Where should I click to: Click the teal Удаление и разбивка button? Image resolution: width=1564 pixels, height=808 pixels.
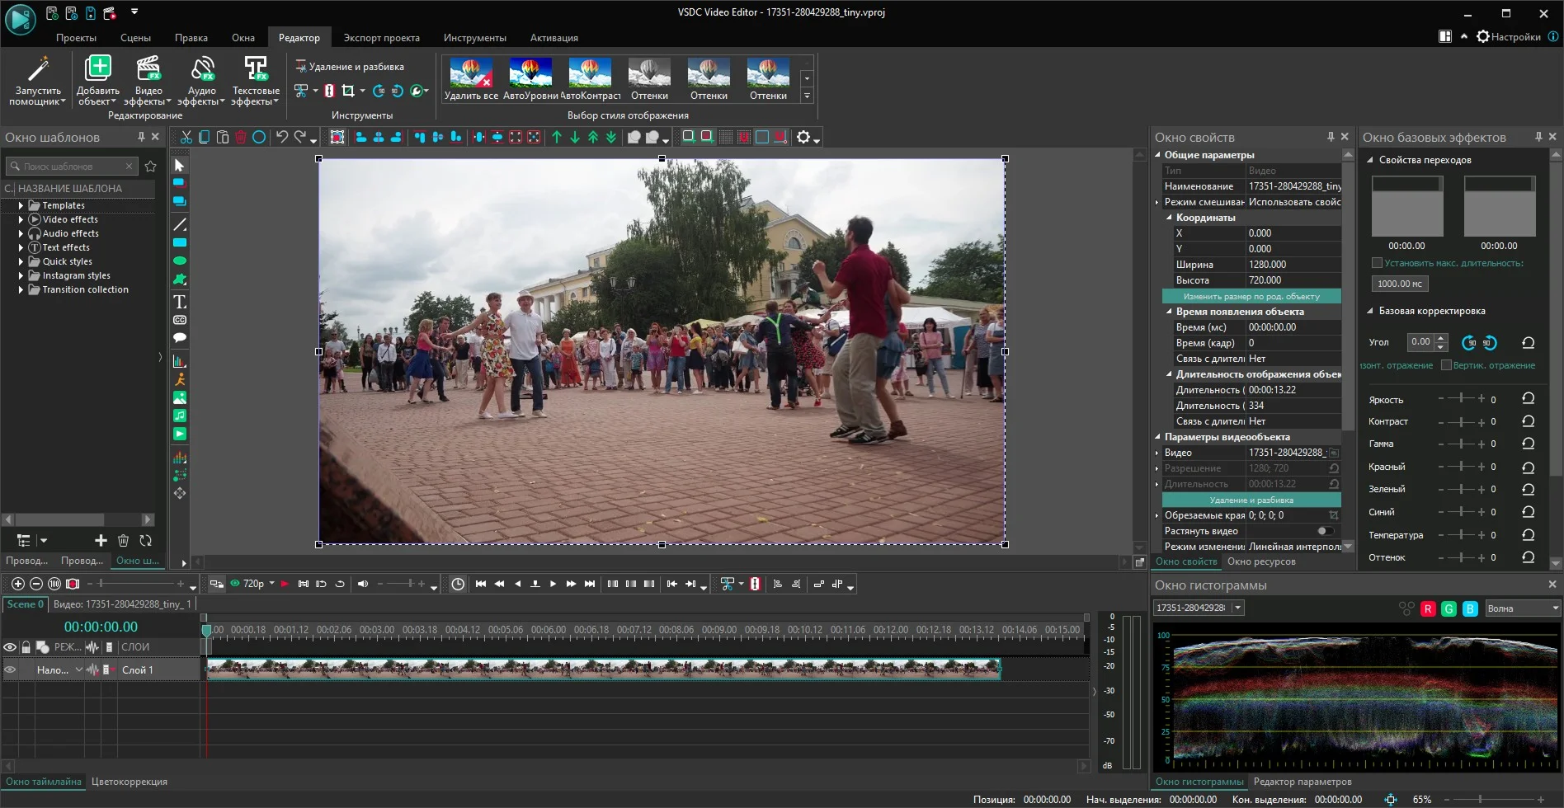point(1251,500)
